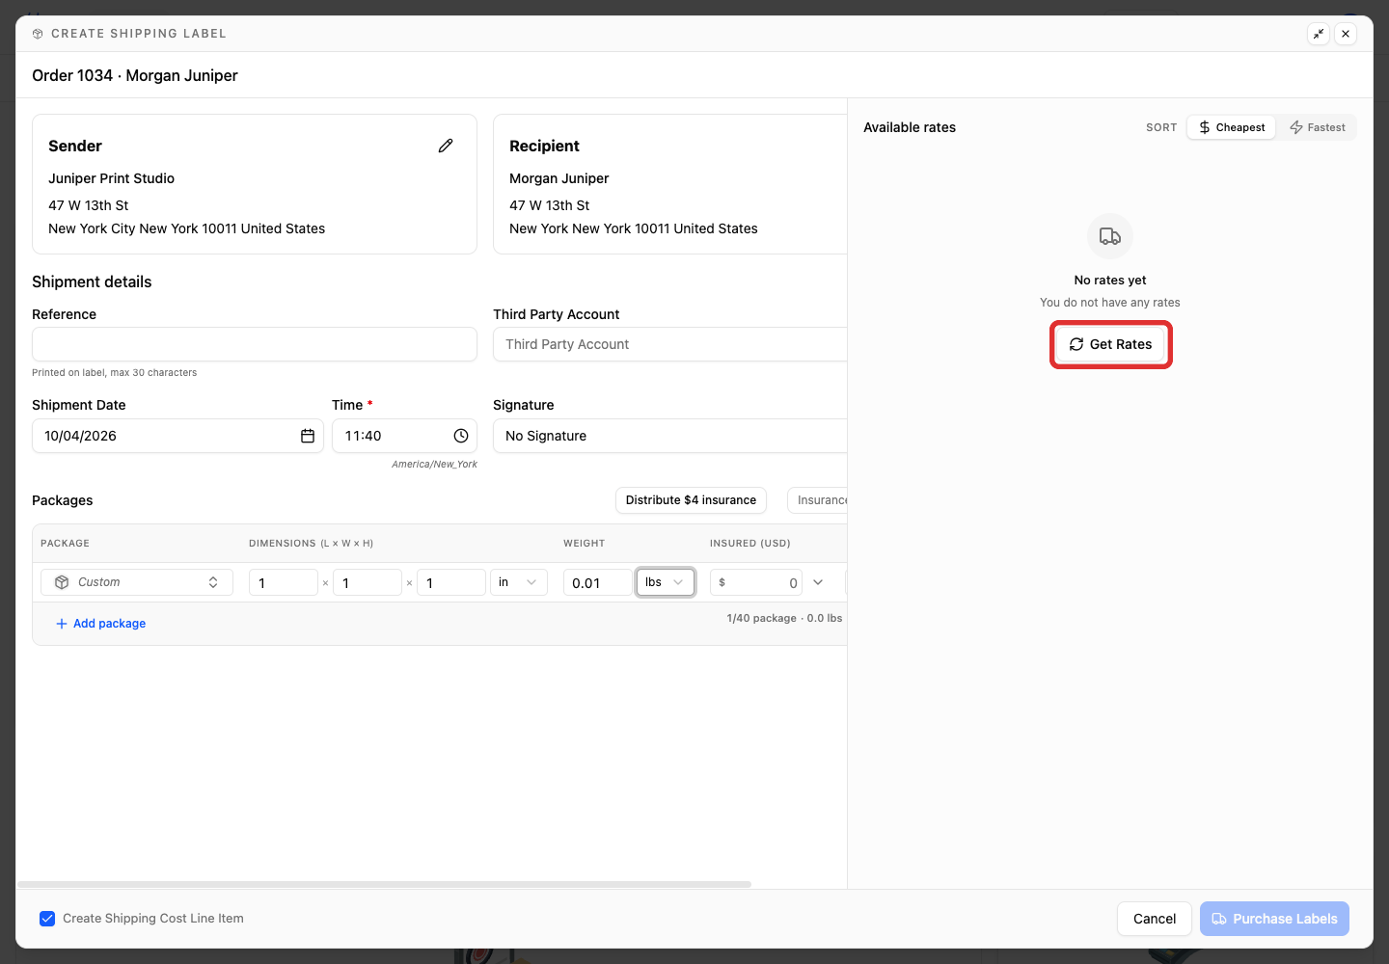
Task: Click the partially hidden Insurance button
Action: coord(818,500)
